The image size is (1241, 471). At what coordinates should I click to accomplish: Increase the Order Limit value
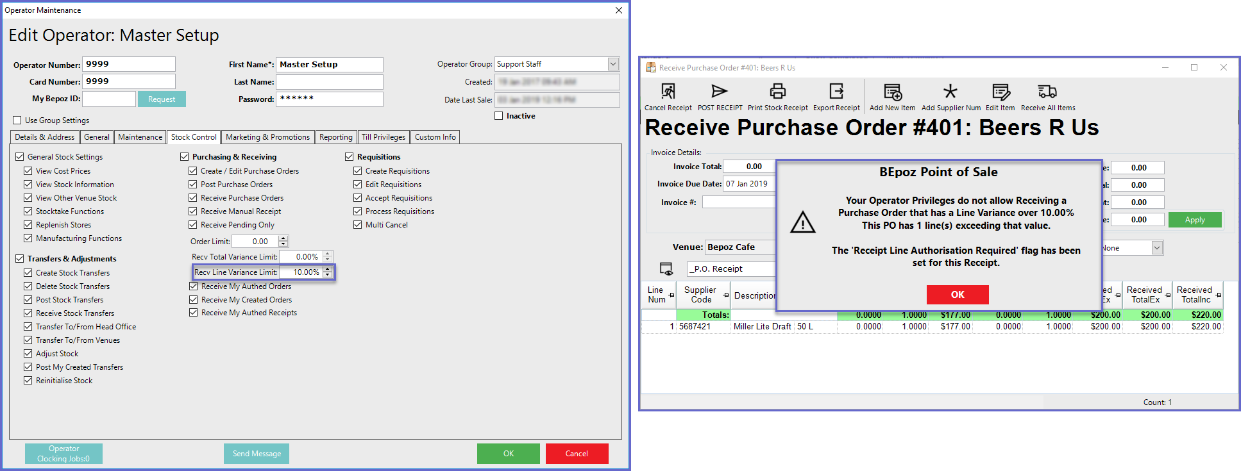pyautogui.click(x=283, y=238)
